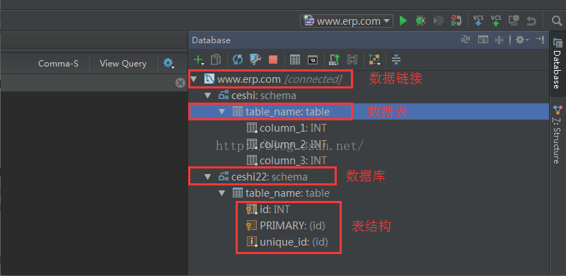Select the ceshi: schema row

[257, 96]
